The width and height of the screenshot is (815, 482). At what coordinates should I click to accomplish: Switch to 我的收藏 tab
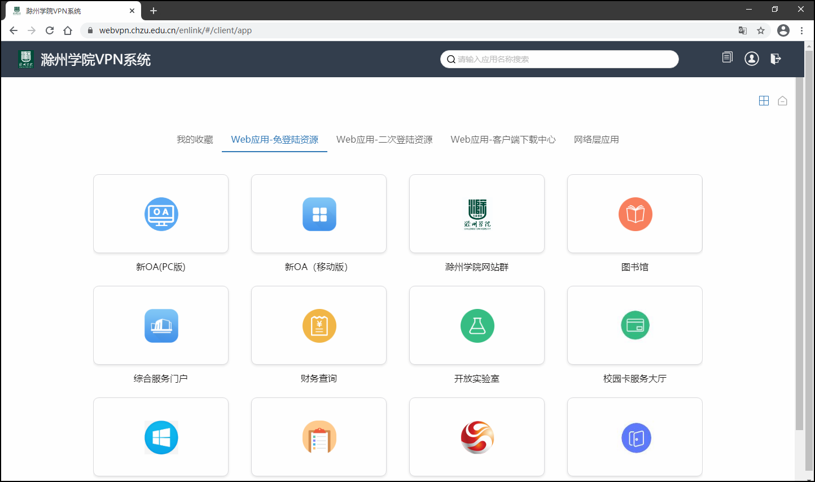(195, 139)
